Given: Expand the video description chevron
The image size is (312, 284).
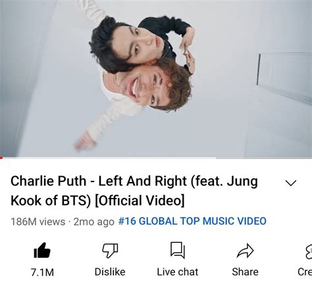Looking at the screenshot, I should (291, 183).
